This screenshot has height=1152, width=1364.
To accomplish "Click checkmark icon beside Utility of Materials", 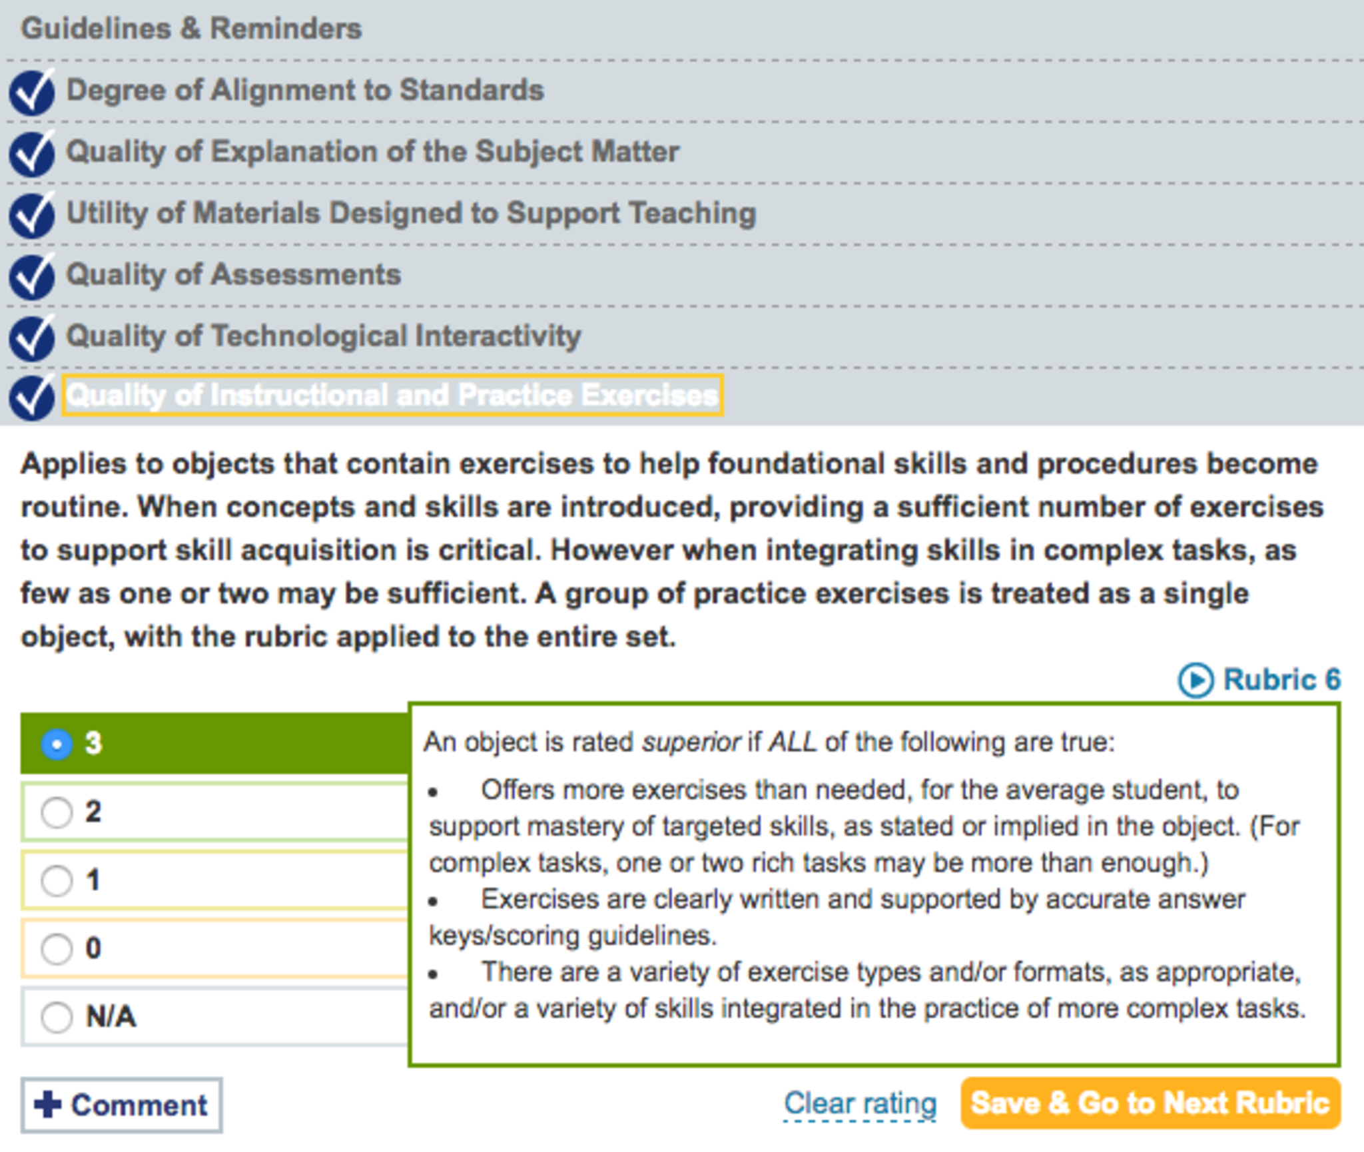I will pos(31,215).
